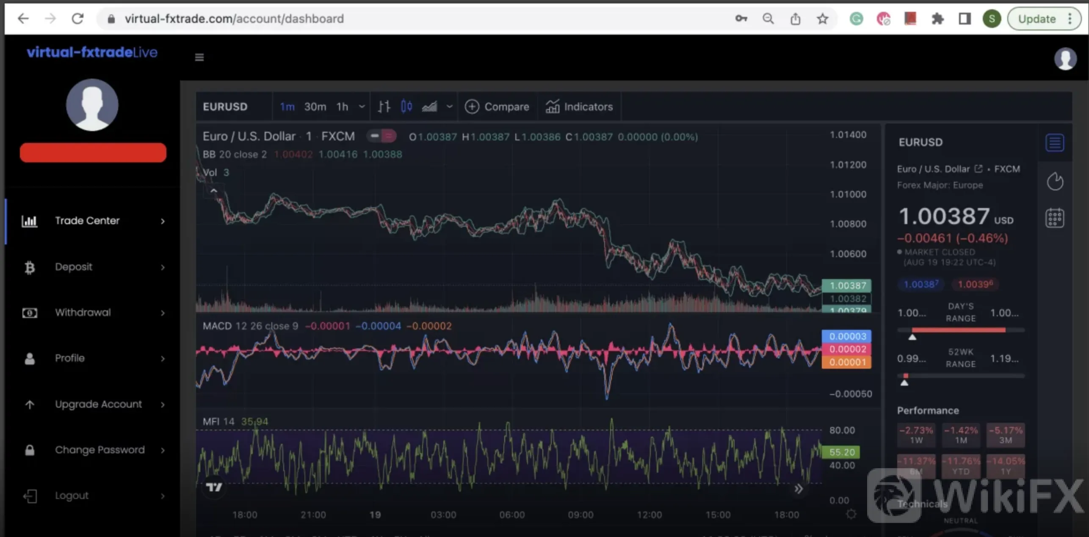The image size is (1089, 537).
Task: Expand the Trade Center chevron
Action: click(163, 221)
